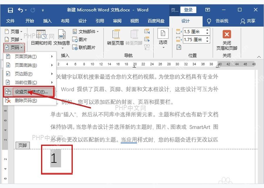The height and width of the screenshot is (188, 264).
Task: Open the Undo history dropdown arrow
Action: click(26, 10)
